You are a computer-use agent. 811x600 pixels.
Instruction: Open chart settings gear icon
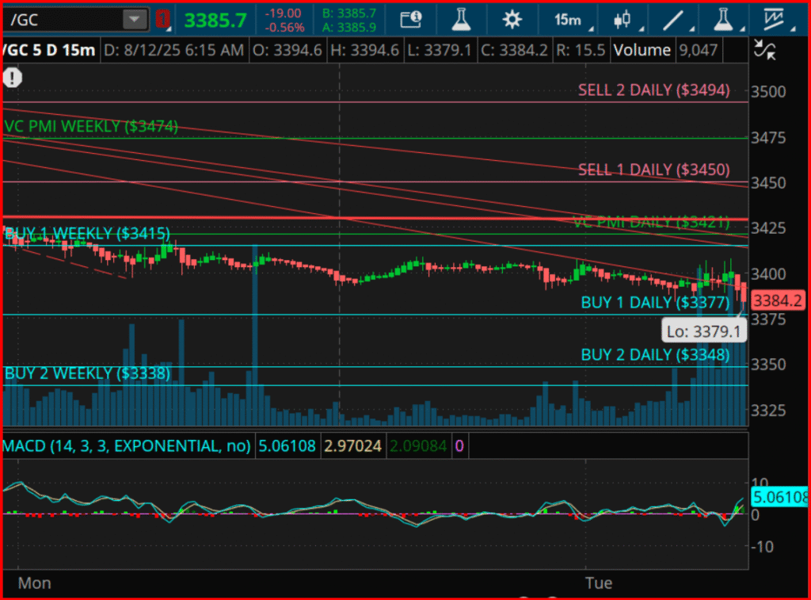coord(512,19)
